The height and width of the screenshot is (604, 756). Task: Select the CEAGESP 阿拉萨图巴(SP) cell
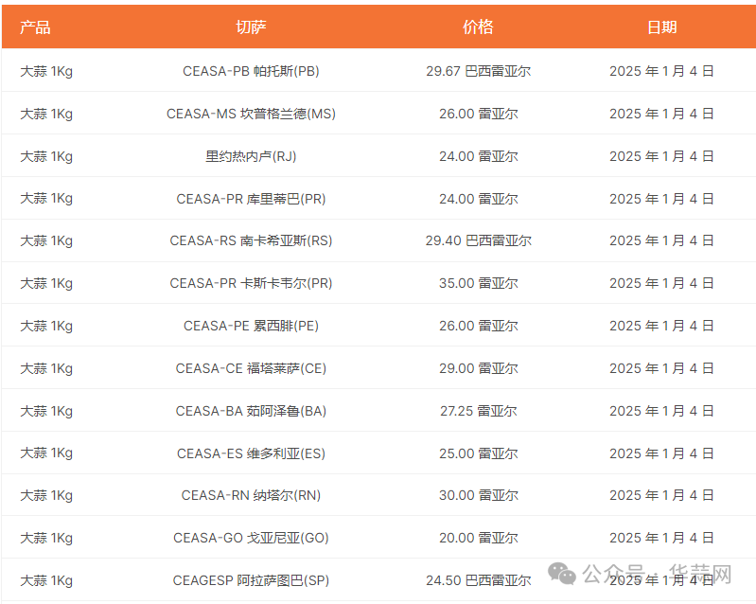(251, 580)
